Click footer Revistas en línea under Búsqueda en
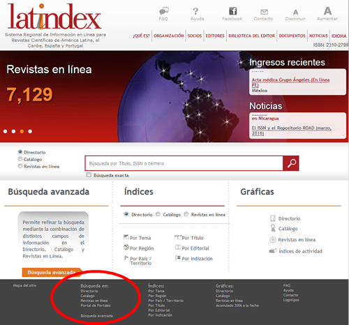The height and width of the screenshot is (325, 349). (94, 301)
